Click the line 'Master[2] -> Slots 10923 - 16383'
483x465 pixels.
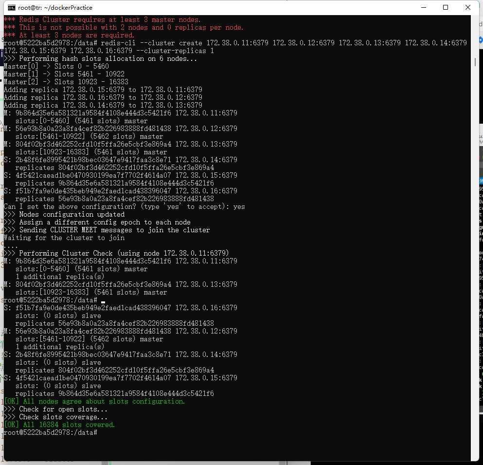(x=66, y=82)
